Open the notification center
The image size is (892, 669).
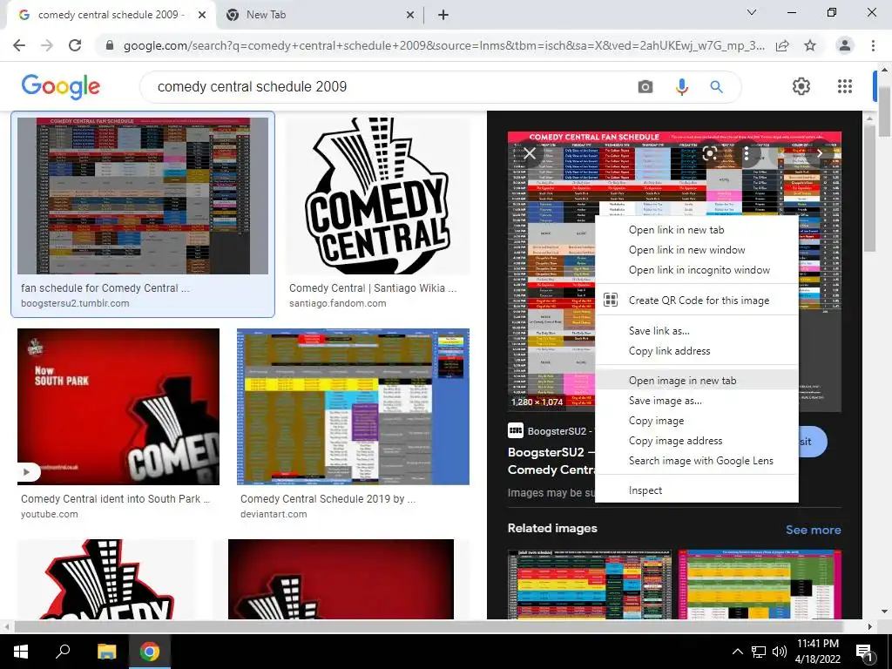tap(864, 652)
